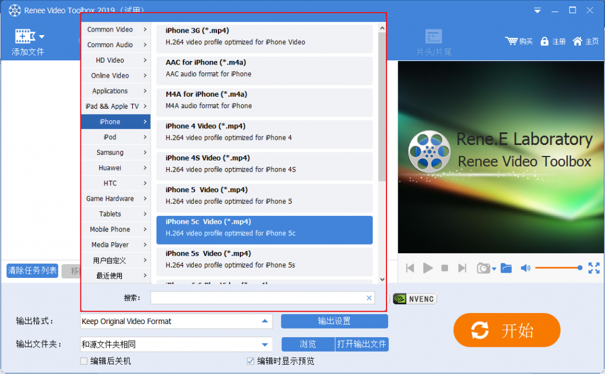The image size is (605, 374).
Task: Click the add file film icon
Action: (x=25, y=36)
